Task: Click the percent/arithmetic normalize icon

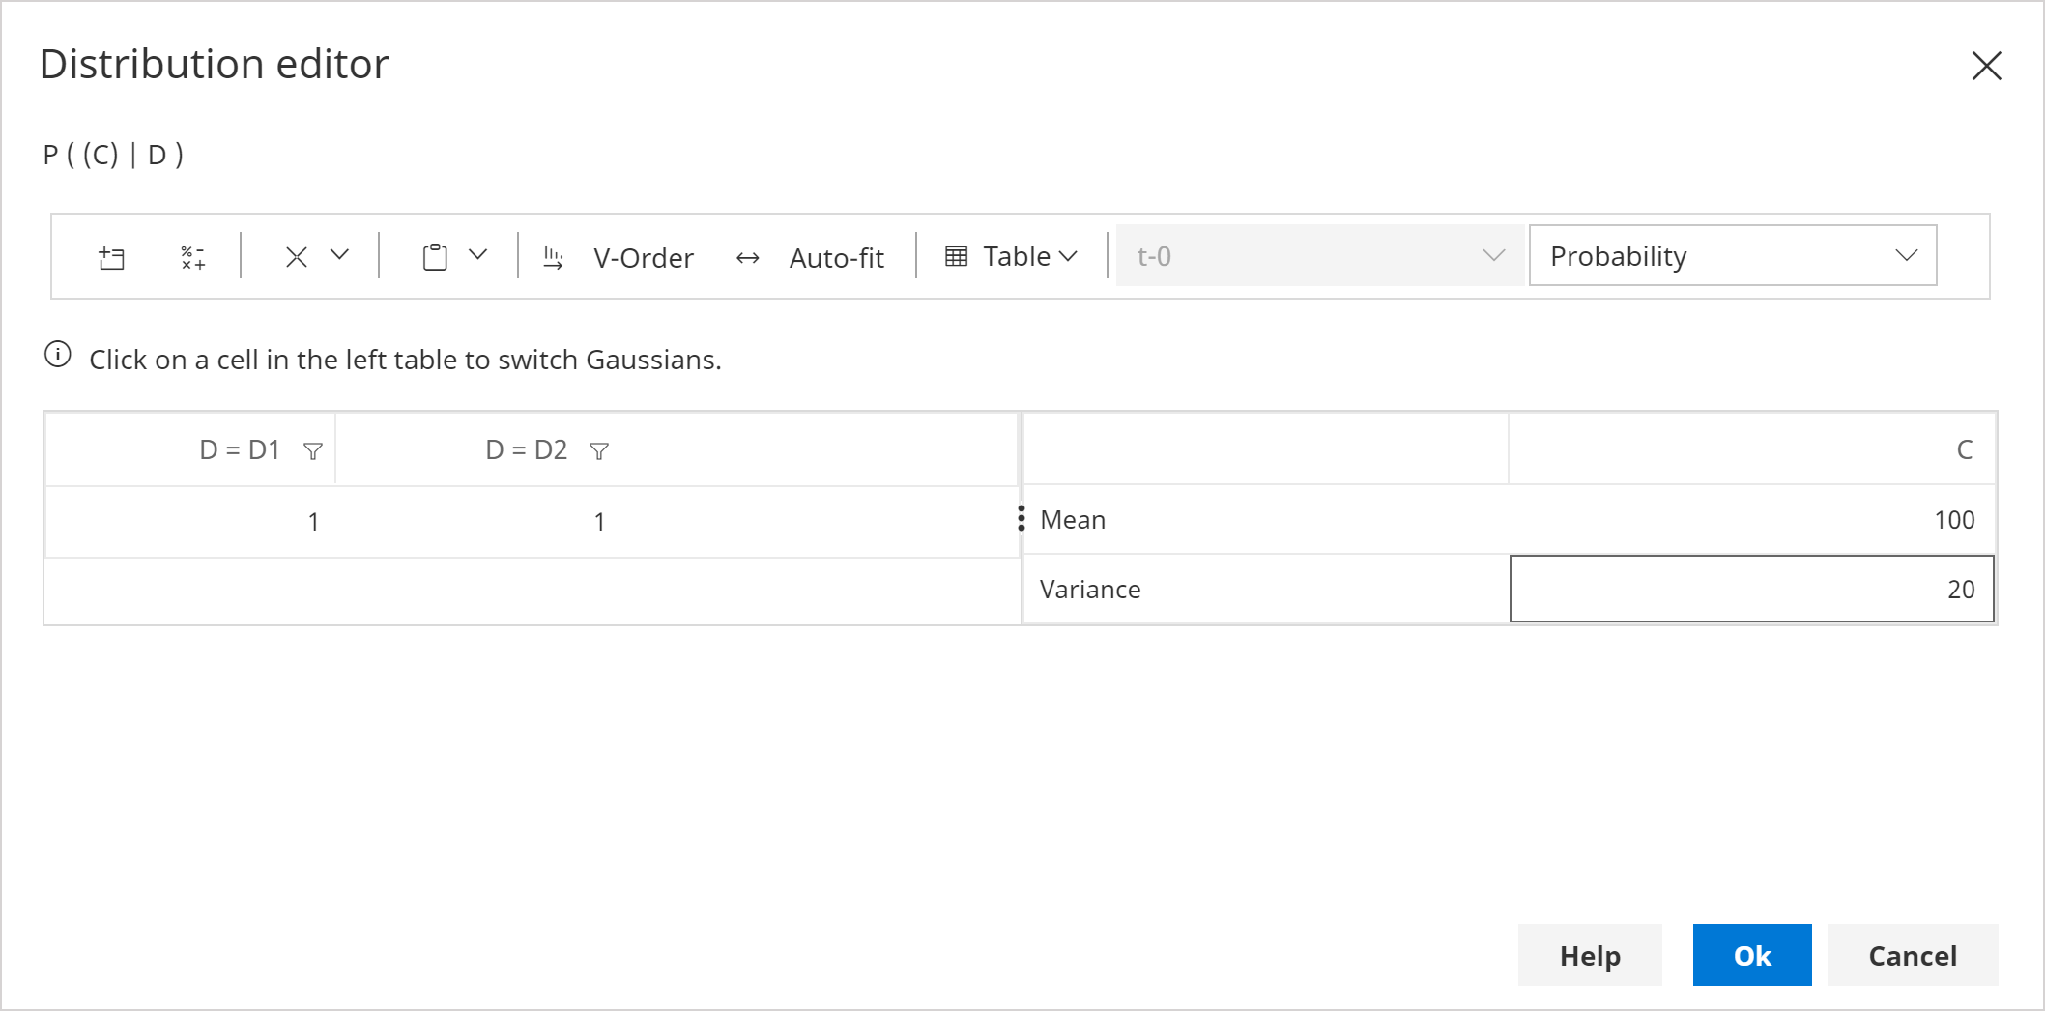Action: click(192, 258)
